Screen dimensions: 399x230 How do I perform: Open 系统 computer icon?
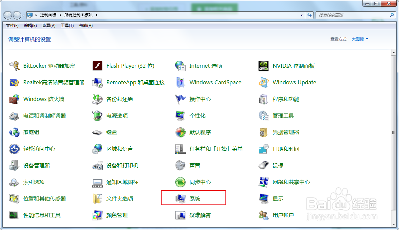[181, 198]
